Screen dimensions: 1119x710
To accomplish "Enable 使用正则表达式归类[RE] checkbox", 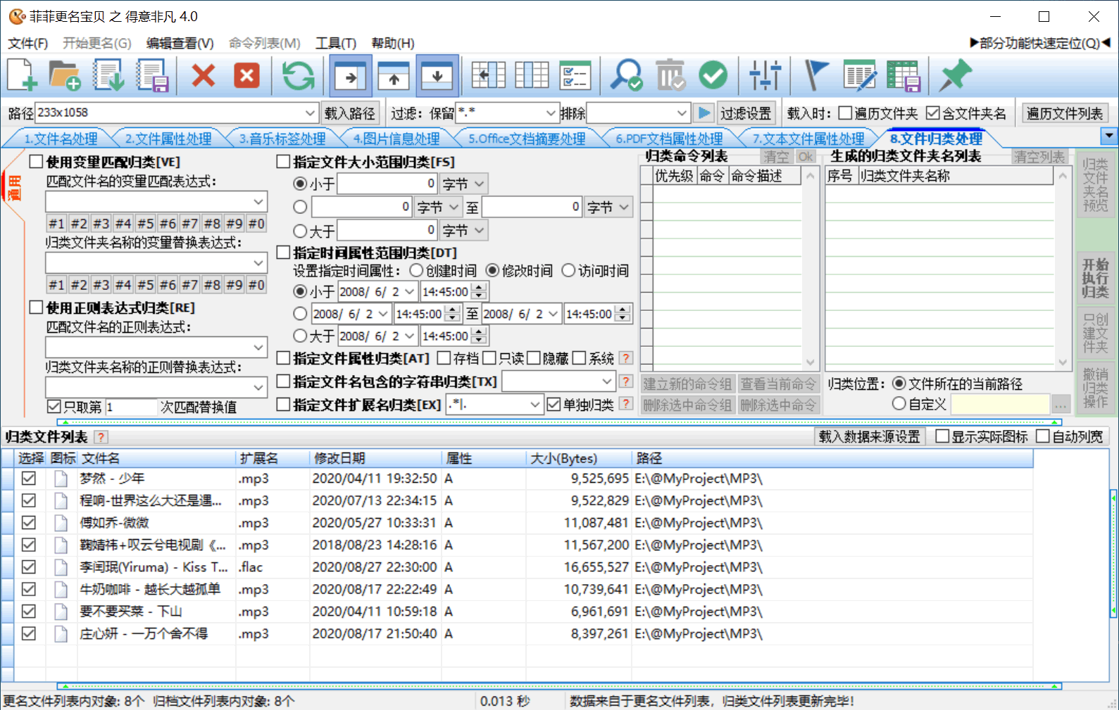I will click(x=37, y=308).
